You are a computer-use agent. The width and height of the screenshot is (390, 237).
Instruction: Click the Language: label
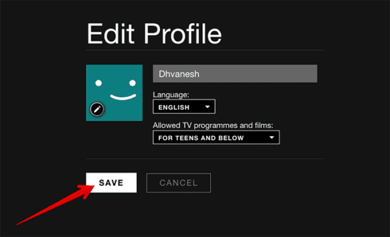(x=171, y=95)
